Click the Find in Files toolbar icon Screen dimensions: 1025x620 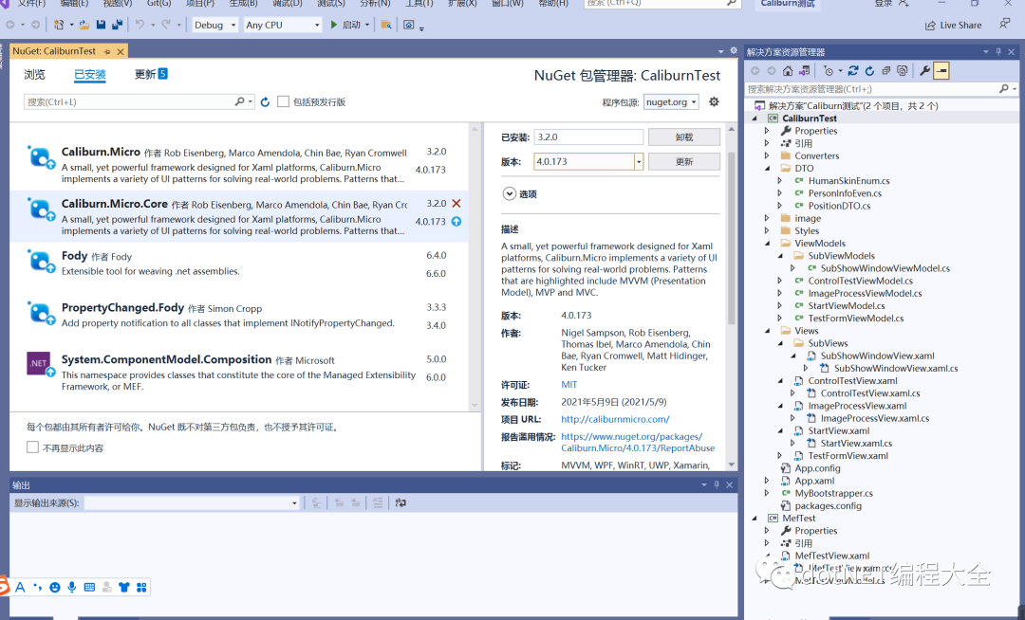point(386,25)
